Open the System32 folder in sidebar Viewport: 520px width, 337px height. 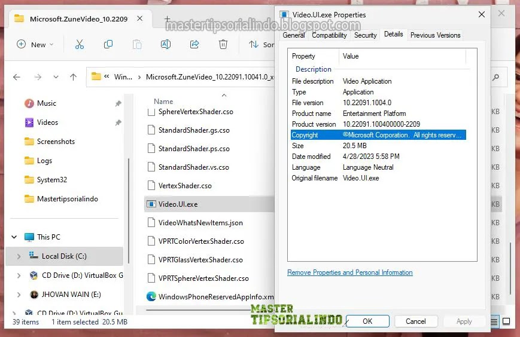[51, 180]
